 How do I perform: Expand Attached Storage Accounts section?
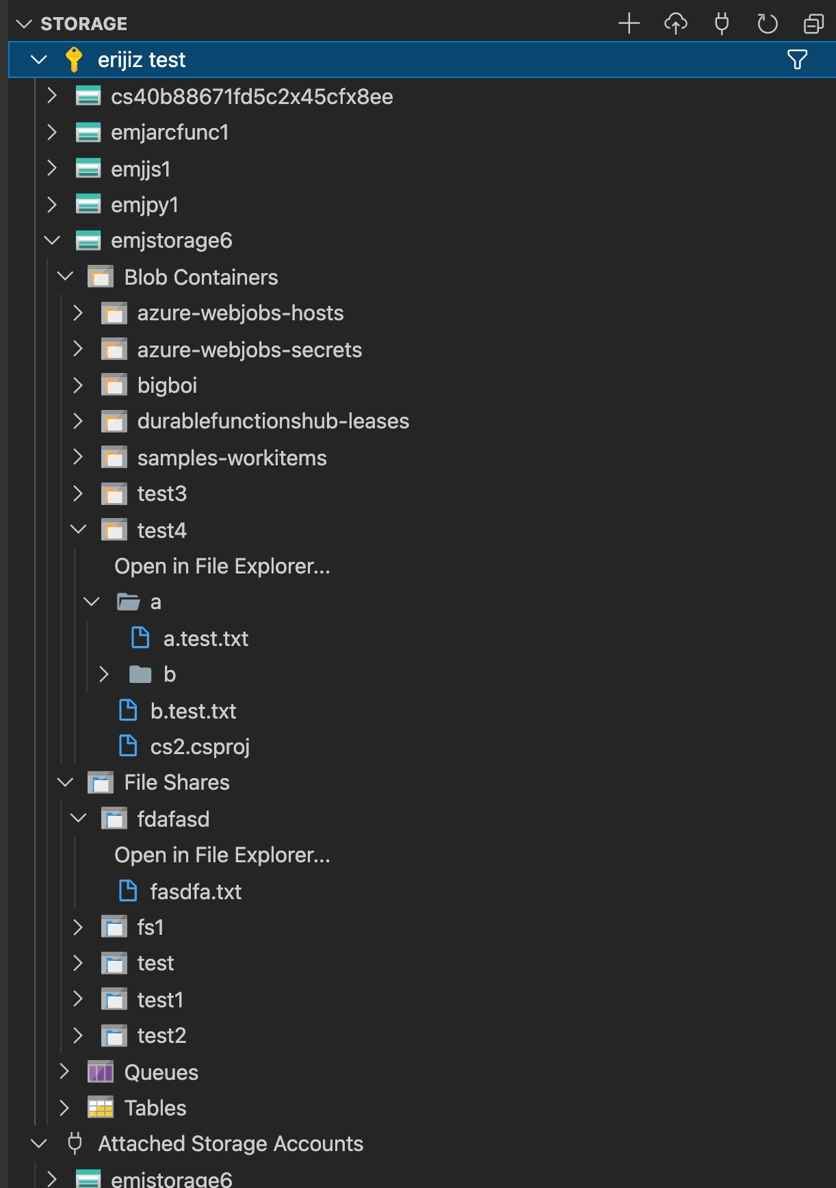[38, 1143]
